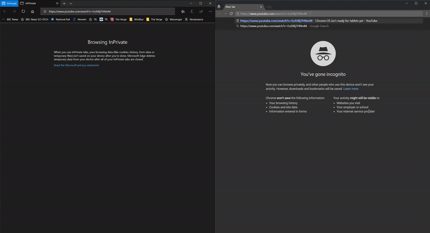Image resolution: width=430 pixels, height=233 pixels.
Task: Click the Edge address bar with YouTube URL
Action: (107, 11)
